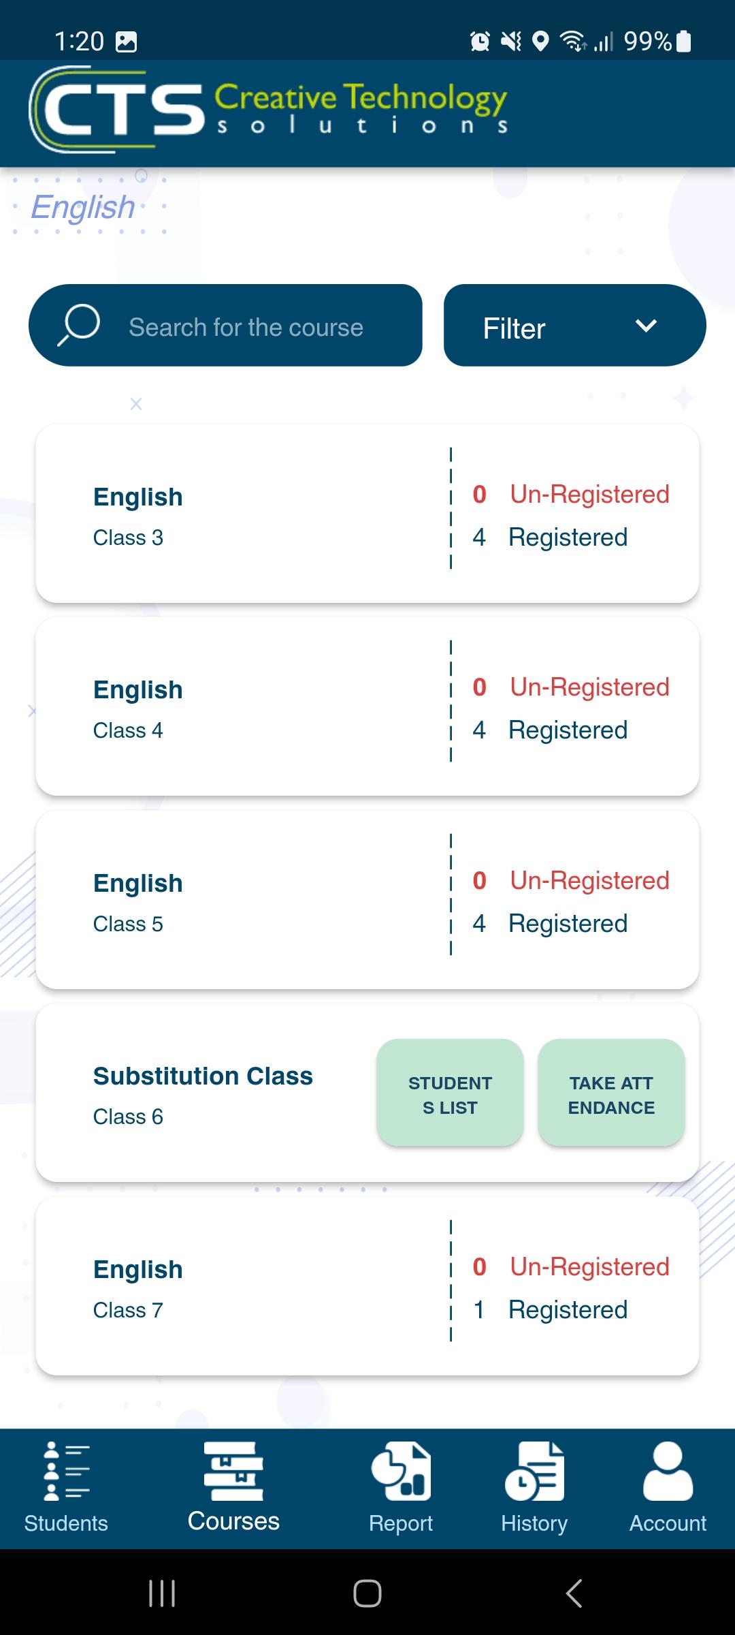Click Take Attendance for Substitution Class

tap(611, 1093)
